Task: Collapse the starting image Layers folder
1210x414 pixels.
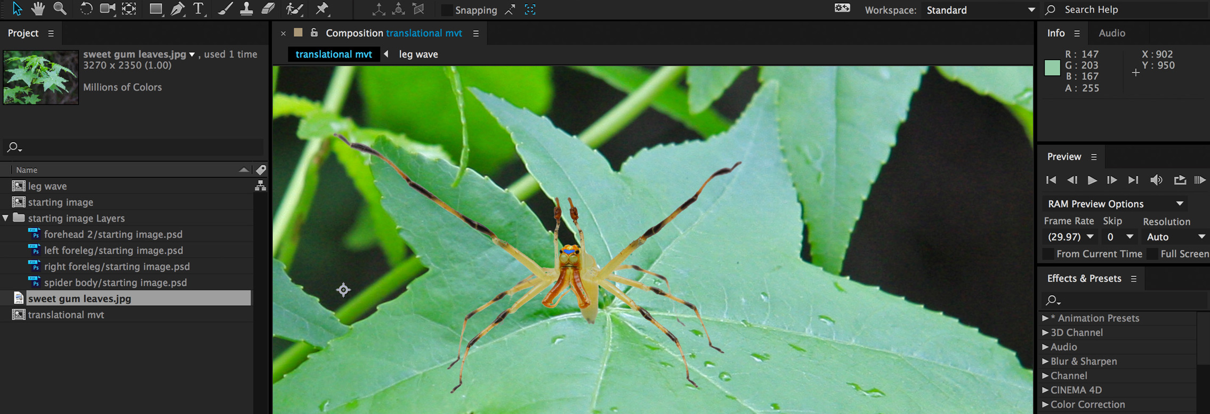Action: point(6,218)
